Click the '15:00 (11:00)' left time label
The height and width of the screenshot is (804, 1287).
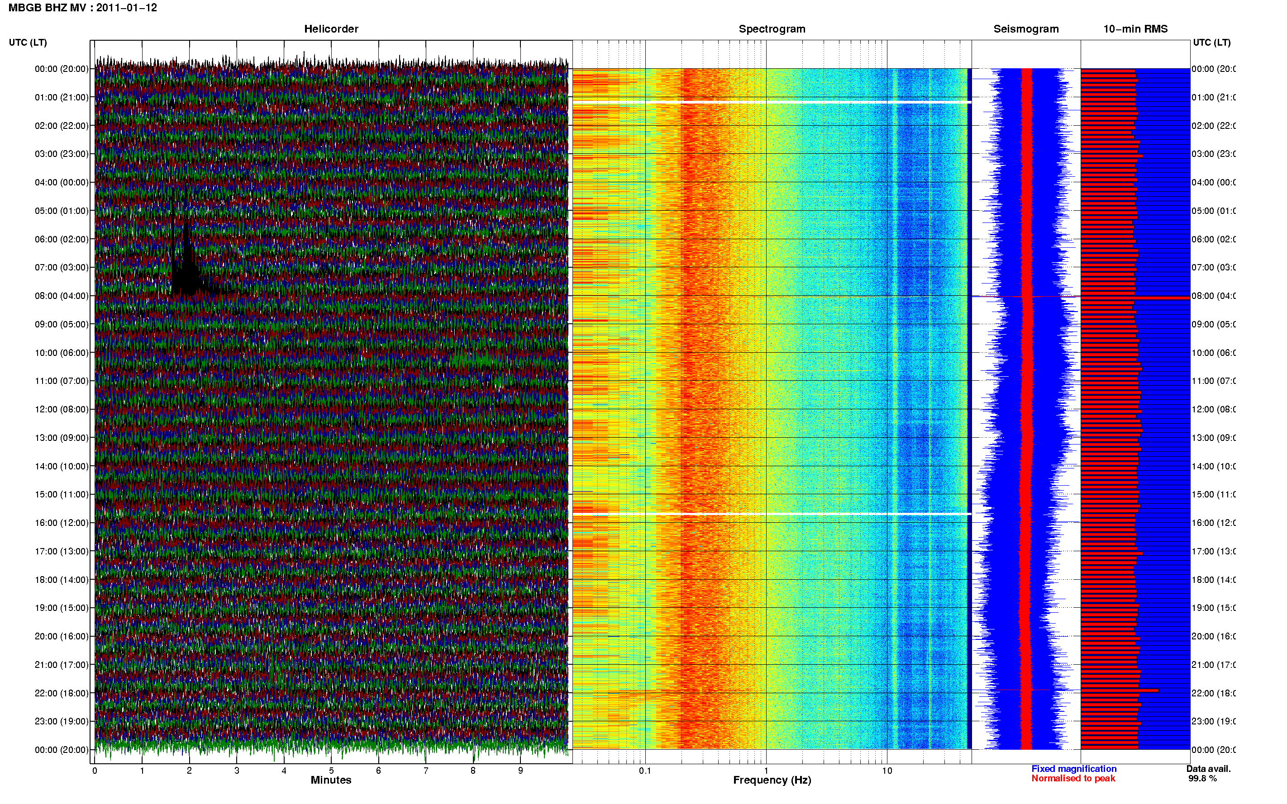pos(62,495)
